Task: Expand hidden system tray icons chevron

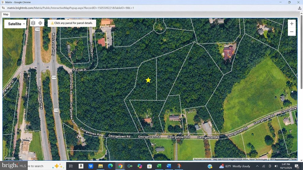Action: (257, 166)
